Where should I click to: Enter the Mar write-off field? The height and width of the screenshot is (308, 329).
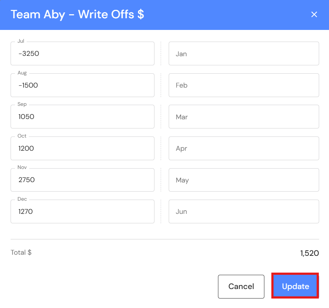click(x=244, y=117)
